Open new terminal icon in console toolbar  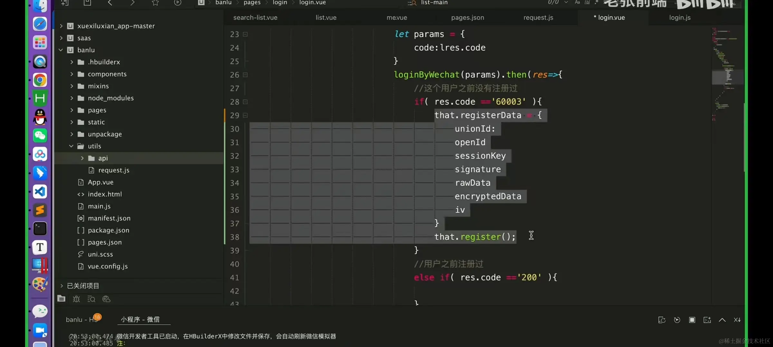click(x=707, y=320)
